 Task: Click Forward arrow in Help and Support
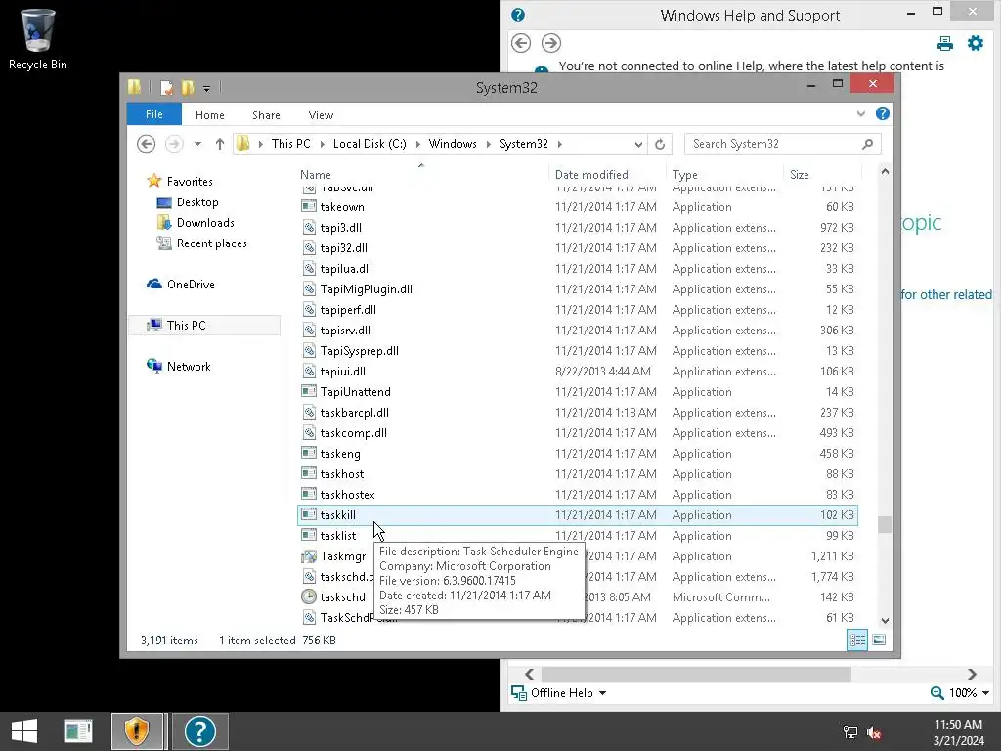point(551,43)
